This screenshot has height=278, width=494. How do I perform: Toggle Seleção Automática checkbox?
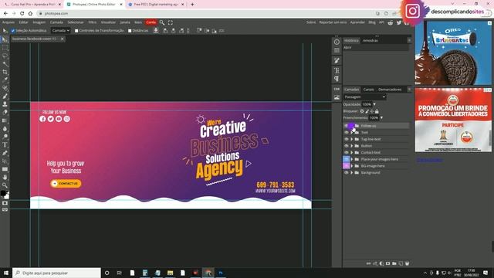click(x=13, y=31)
